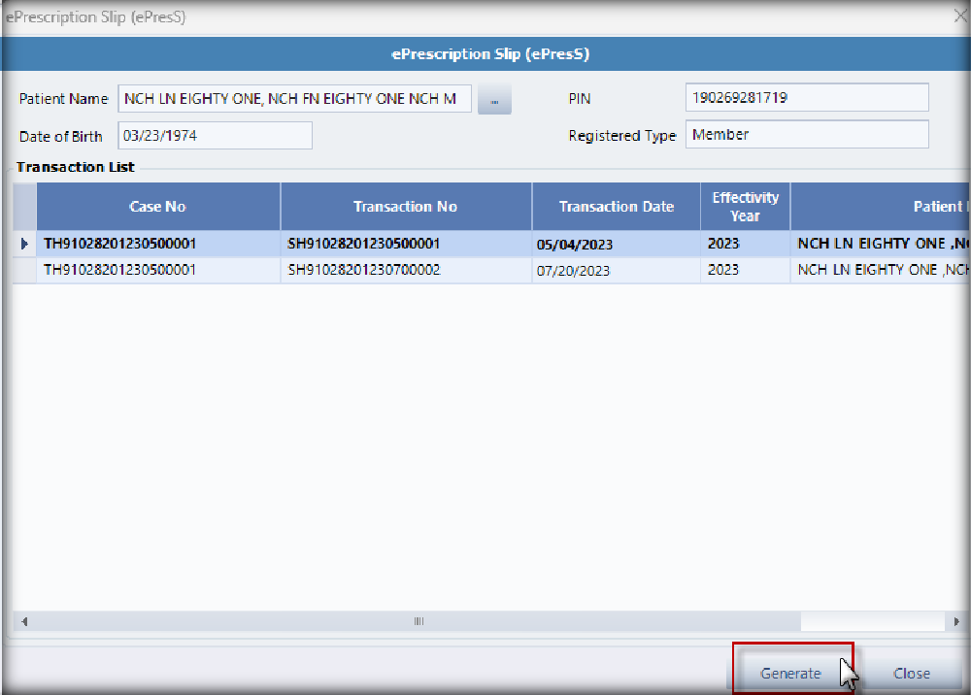Click the Effectivity Year column header
Image resolution: width=971 pixels, height=695 pixels.
click(745, 207)
